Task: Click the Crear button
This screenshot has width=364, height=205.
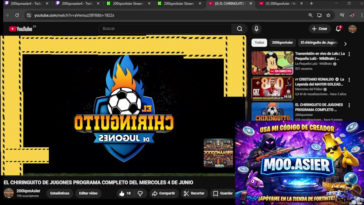Action: 320,29
